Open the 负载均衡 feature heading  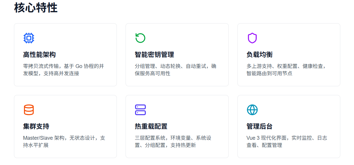point(259,55)
